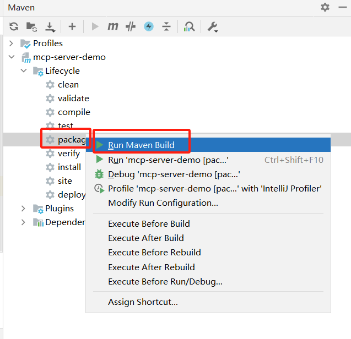Image resolution: width=351 pixels, height=339 pixels.
Task: Choose Debug 'mcp-server-demo [pac...' entry
Action: tap(208, 174)
